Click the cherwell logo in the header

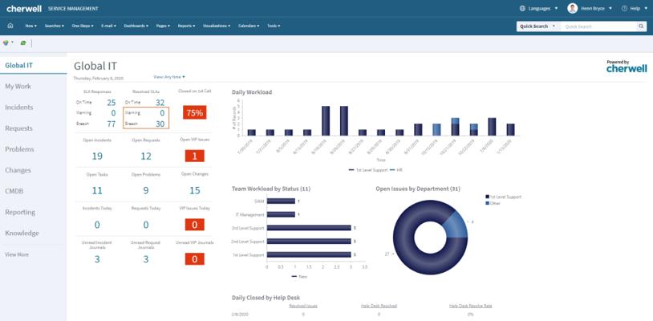(24, 8)
